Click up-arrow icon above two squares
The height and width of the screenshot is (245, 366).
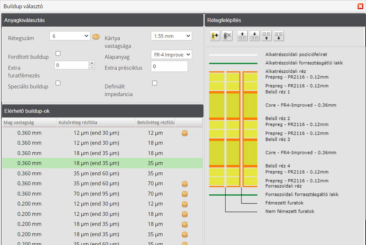tap(242, 36)
